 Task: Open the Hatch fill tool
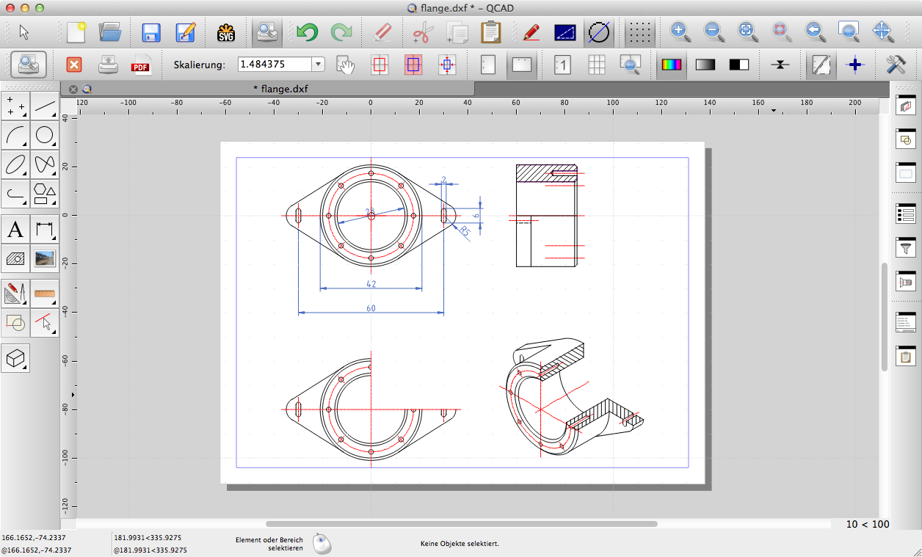click(x=15, y=258)
